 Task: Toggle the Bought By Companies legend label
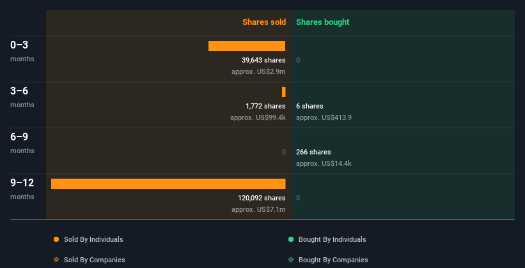[x=333, y=260]
